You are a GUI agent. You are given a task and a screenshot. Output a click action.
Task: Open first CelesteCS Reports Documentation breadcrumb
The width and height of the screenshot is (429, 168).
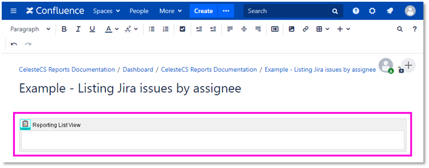(67, 70)
